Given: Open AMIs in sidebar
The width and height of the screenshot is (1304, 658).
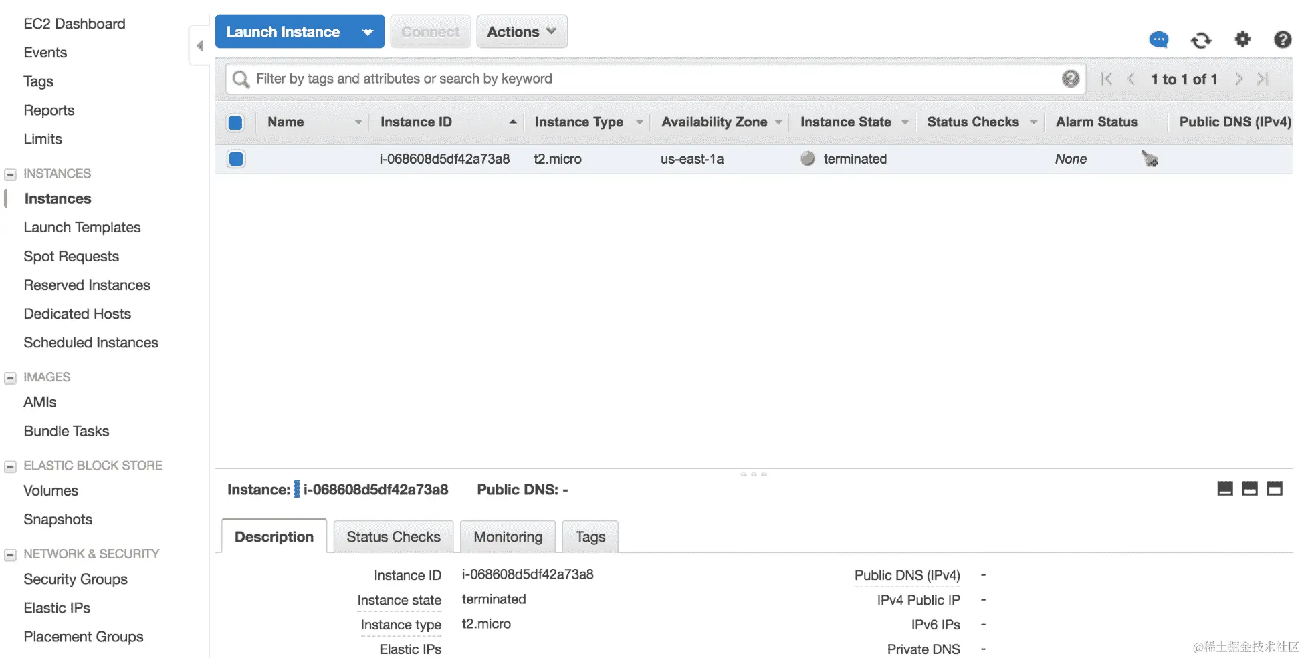Looking at the screenshot, I should (x=40, y=402).
